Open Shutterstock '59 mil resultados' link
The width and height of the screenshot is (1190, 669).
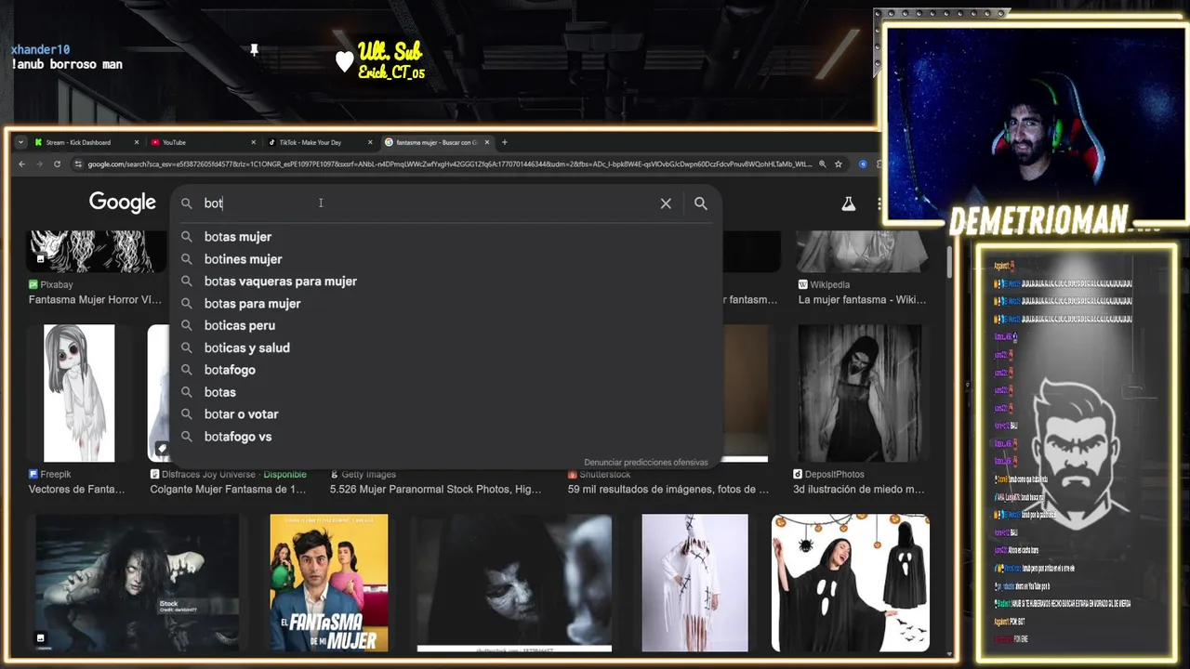tap(668, 490)
